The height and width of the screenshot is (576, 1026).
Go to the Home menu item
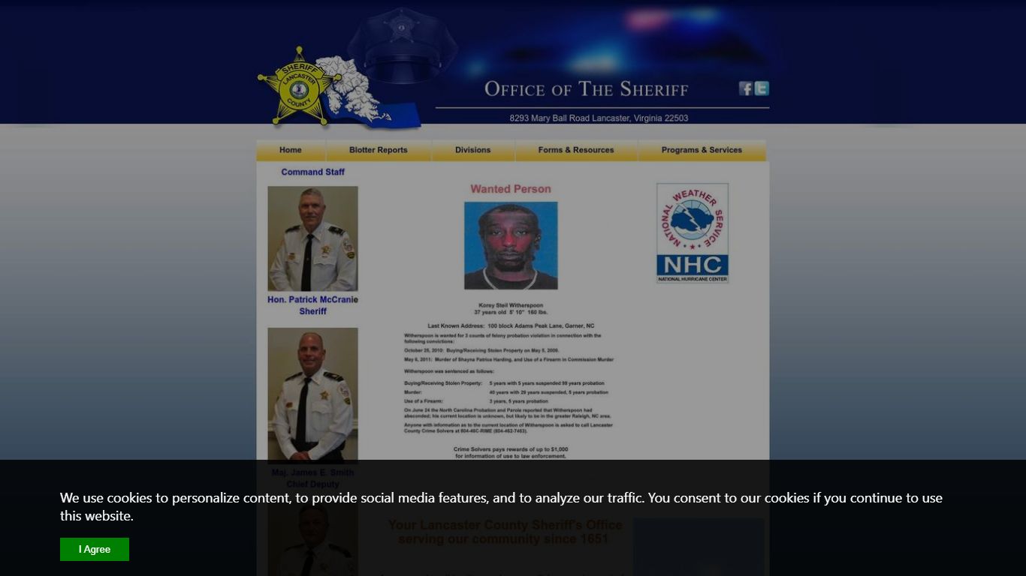click(x=291, y=150)
